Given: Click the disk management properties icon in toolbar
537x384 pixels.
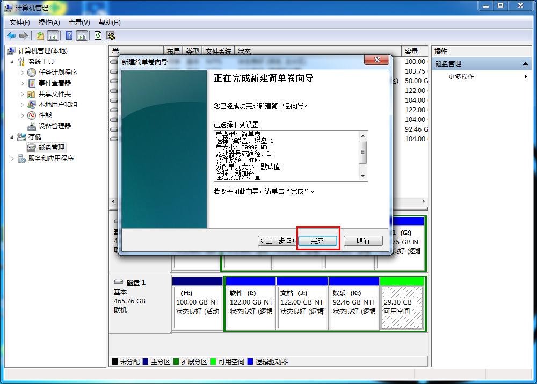Looking at the screenshot, I should pos(110,35).
